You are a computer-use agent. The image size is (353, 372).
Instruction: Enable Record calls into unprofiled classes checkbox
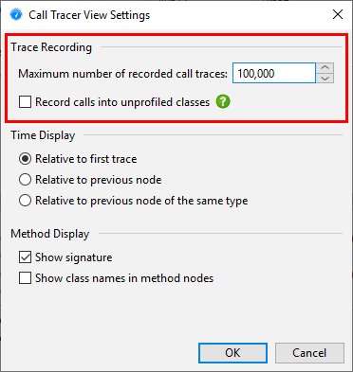[25, 102]
